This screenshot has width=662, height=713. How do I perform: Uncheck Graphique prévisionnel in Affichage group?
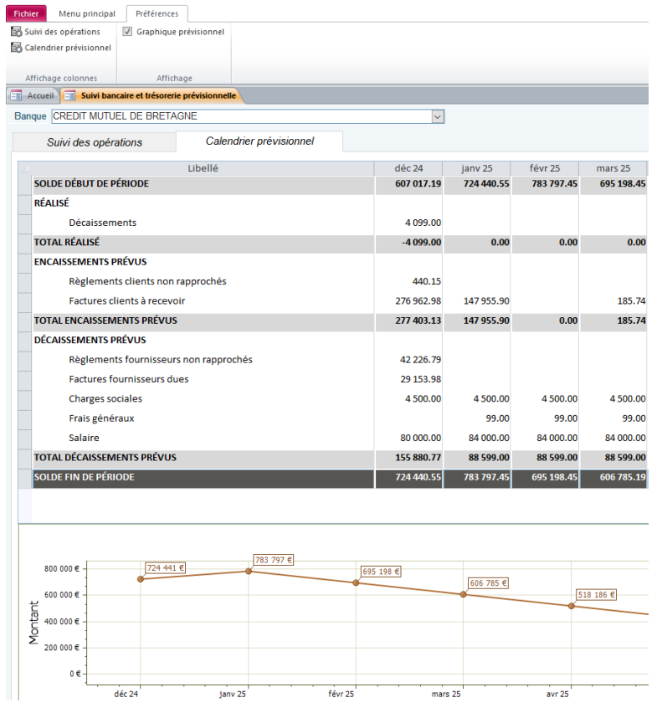[127, 32]
